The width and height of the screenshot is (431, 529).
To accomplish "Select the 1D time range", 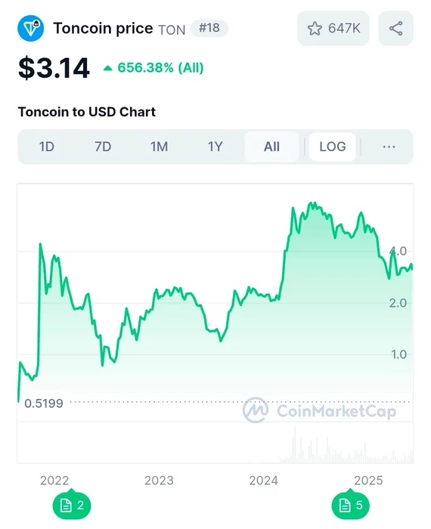I will 47,147.
